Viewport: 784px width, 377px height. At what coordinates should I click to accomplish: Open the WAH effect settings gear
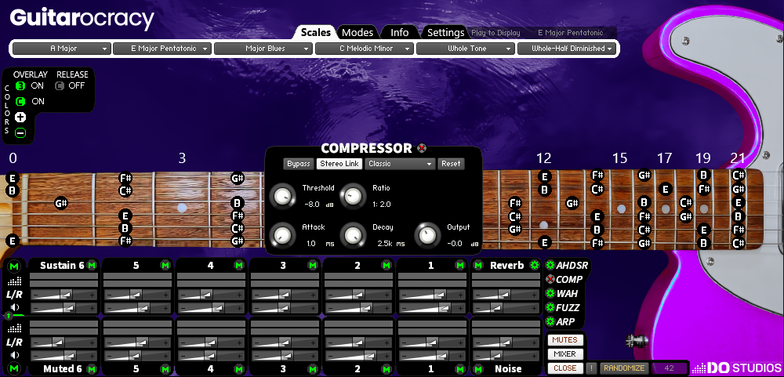(550, 293)
